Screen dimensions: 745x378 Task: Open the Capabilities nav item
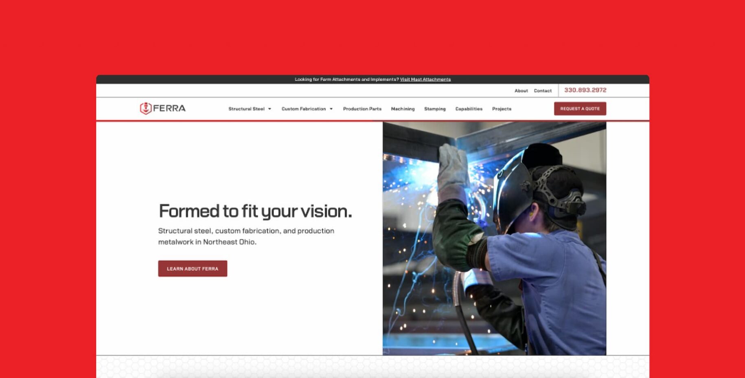coord(469,109)
